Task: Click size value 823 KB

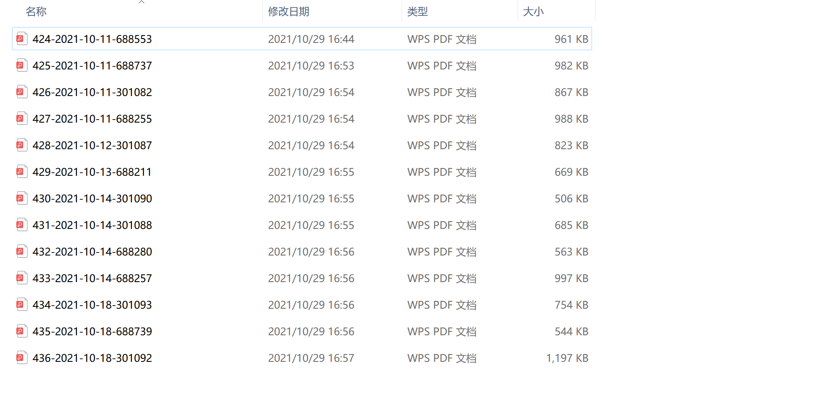Action: coord(571,145)
